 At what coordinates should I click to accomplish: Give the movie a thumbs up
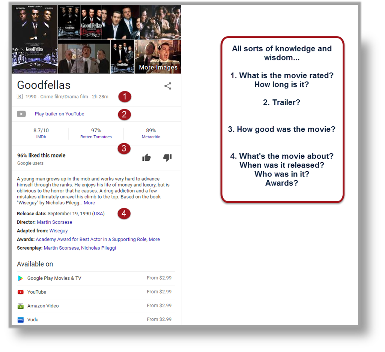146,158
